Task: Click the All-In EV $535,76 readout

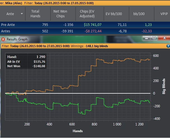Action: tap(26, 62)
